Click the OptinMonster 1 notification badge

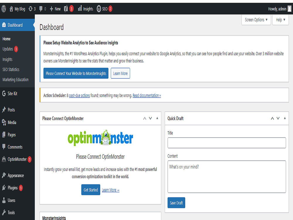coord(30,159)
